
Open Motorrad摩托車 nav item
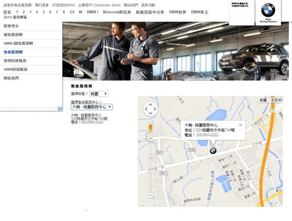117,12
